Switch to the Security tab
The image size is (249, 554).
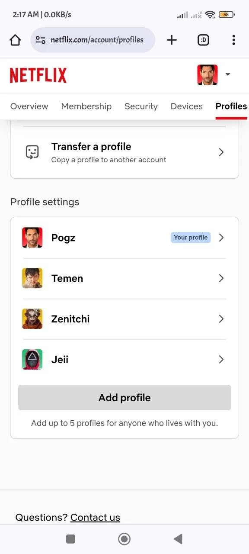(x=141, y=106)
